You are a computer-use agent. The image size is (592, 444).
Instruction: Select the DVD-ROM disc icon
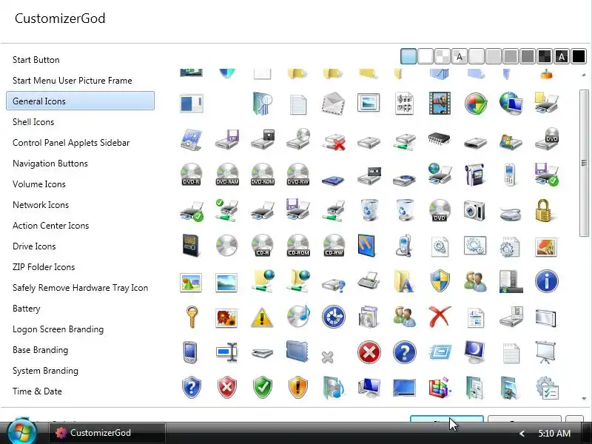[263, 175]
